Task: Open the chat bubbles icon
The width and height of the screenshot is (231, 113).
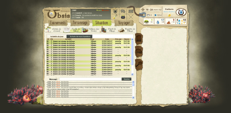Action: (x=123, y=11)
